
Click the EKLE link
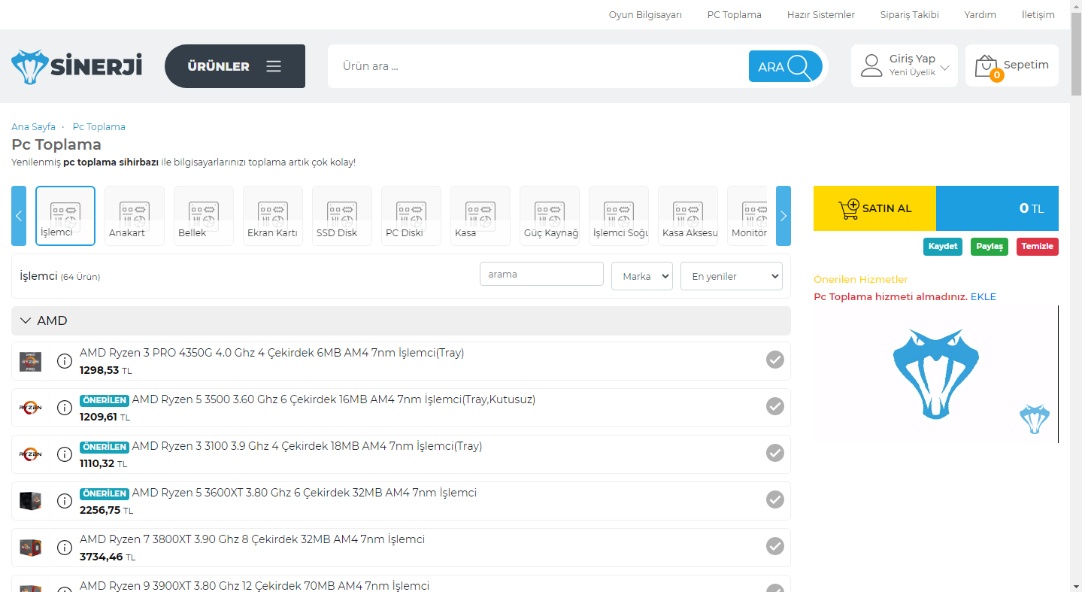983,297
